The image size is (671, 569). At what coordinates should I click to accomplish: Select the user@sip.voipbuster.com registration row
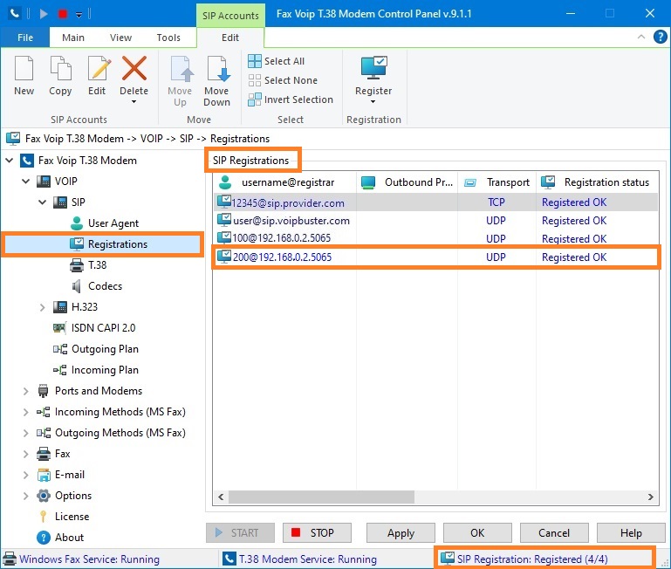click(x=435, y=221)
